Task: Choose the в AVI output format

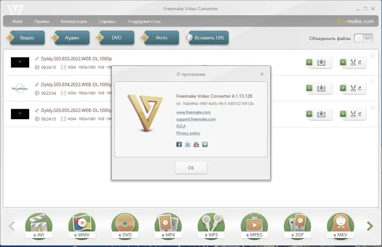Action: click(39, 226)
